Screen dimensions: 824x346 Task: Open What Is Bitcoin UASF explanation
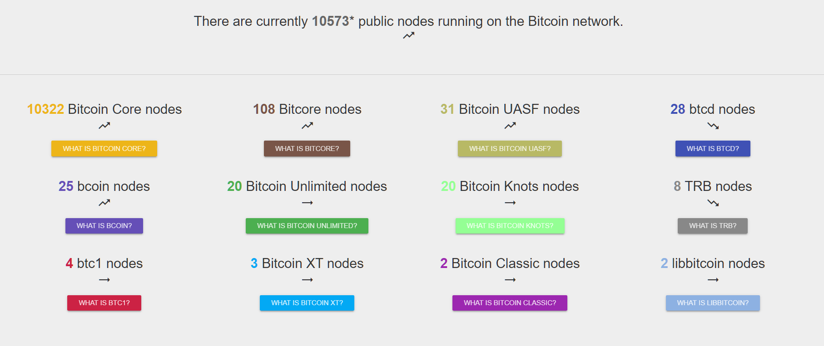point(510,149)
